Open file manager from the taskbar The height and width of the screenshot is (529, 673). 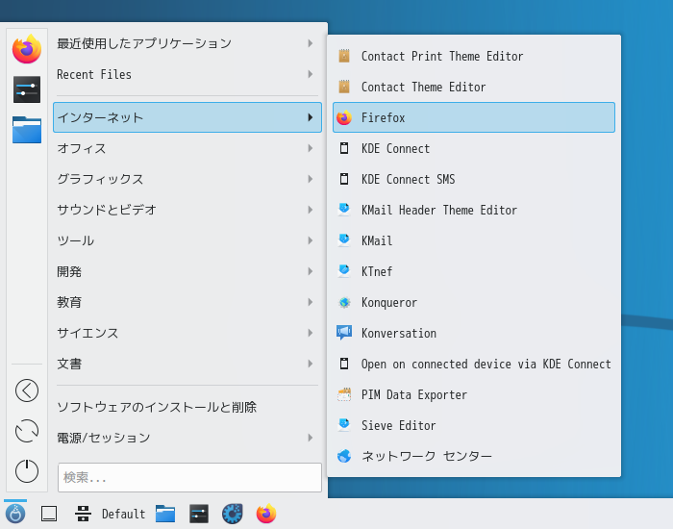[x=165, y=514]
